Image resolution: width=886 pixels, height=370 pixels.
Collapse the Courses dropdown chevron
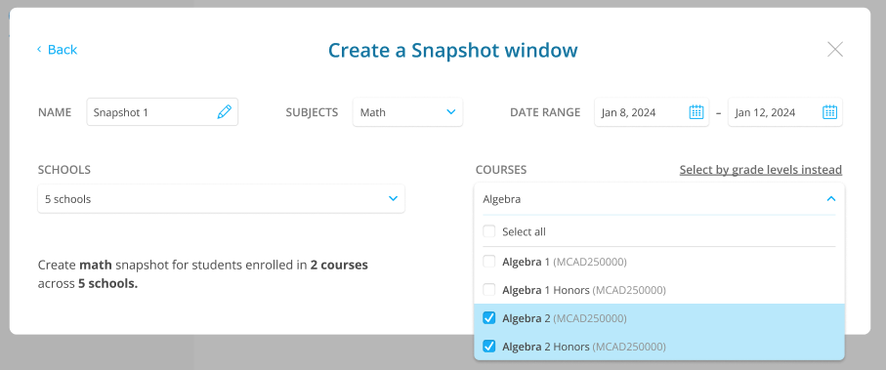pyautogui.click(x=830, y=199)
